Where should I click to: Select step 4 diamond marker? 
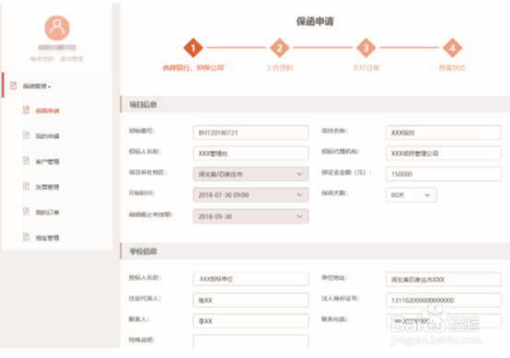tap(452, 48)
